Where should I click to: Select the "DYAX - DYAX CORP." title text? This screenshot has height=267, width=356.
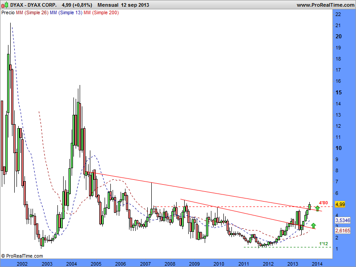point(33,5)
